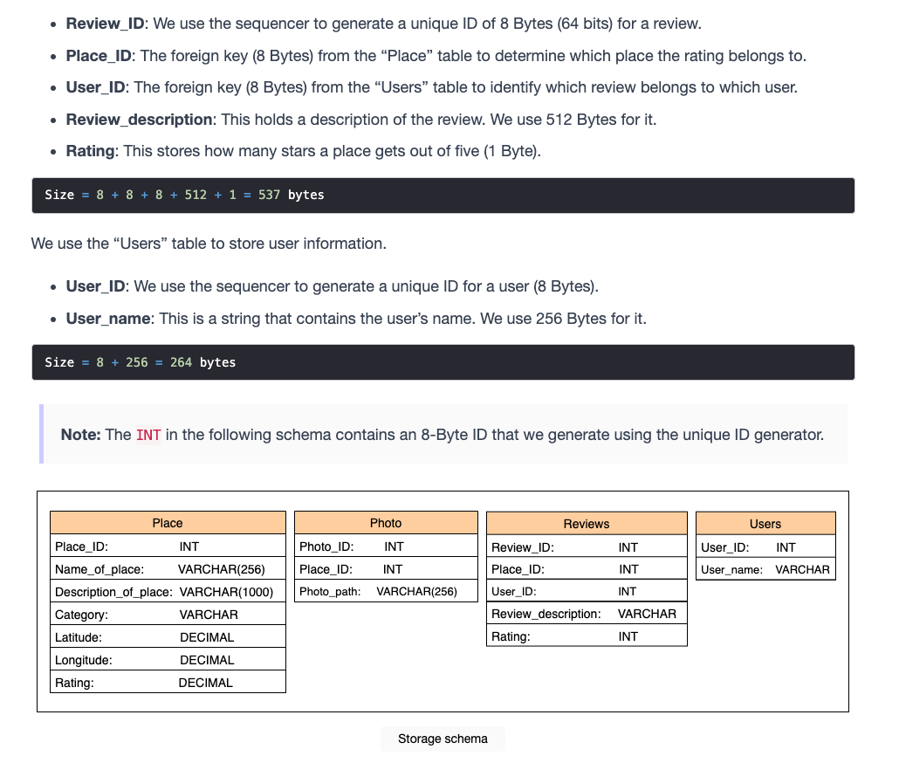Screen dimensions: 899x763
Task: Select the User_name row in Users table
Action: (765, 569)
